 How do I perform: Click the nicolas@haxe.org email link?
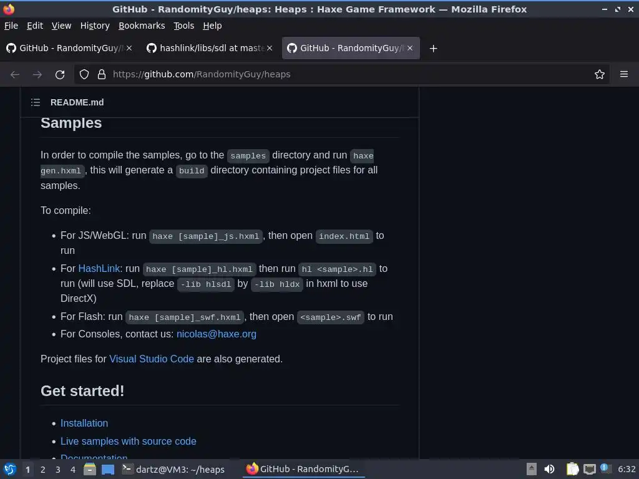pyautogui.click(x=217, y=334)
